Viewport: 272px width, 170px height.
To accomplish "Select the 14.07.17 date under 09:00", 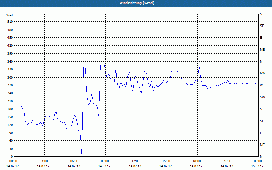I will 104,166.
